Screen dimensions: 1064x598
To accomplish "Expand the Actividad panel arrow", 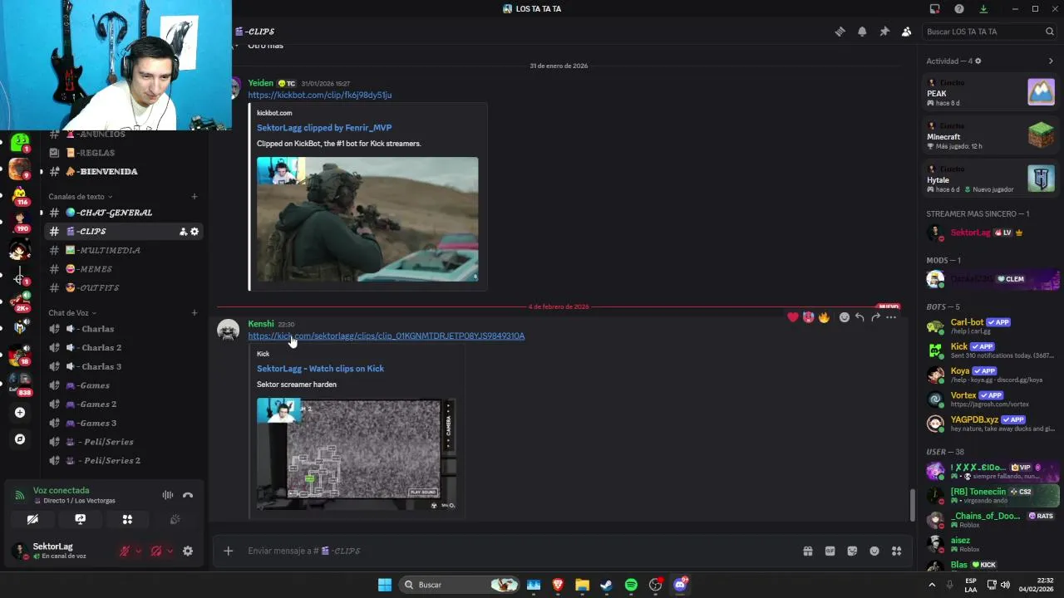I will (1051, 61).
